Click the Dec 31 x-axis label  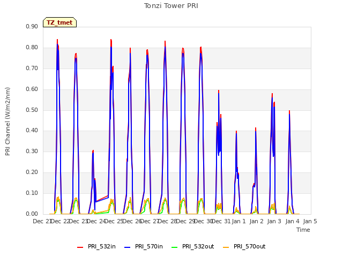coord(221,221)
